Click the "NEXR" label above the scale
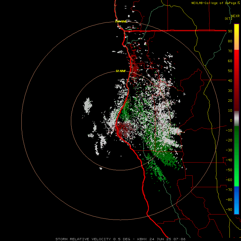 coord(235,16)
